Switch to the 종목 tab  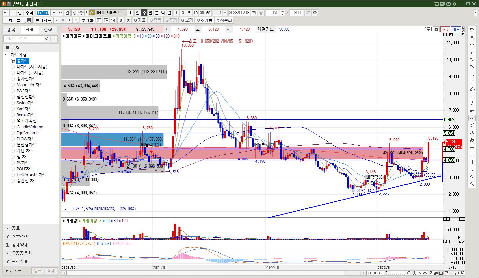click(11, 29)
